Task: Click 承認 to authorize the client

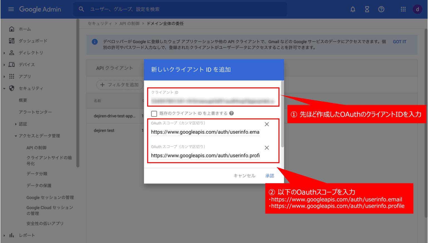Action: [270, 176]
